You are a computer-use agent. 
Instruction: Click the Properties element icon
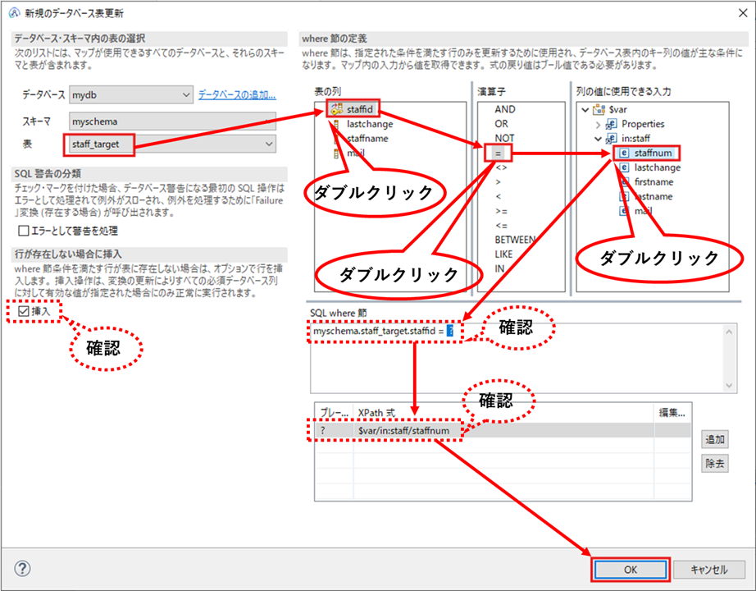612,124
